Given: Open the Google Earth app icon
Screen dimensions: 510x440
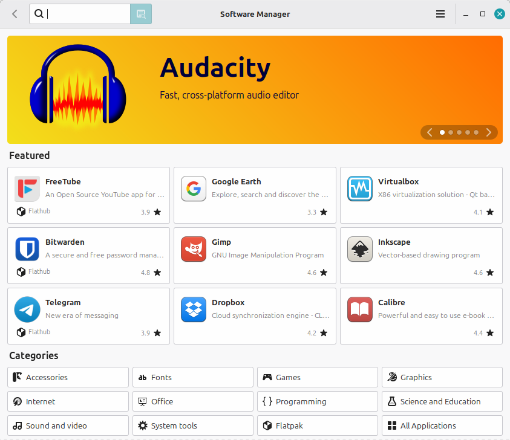Looking at the screenshot, I should [194, 189].
